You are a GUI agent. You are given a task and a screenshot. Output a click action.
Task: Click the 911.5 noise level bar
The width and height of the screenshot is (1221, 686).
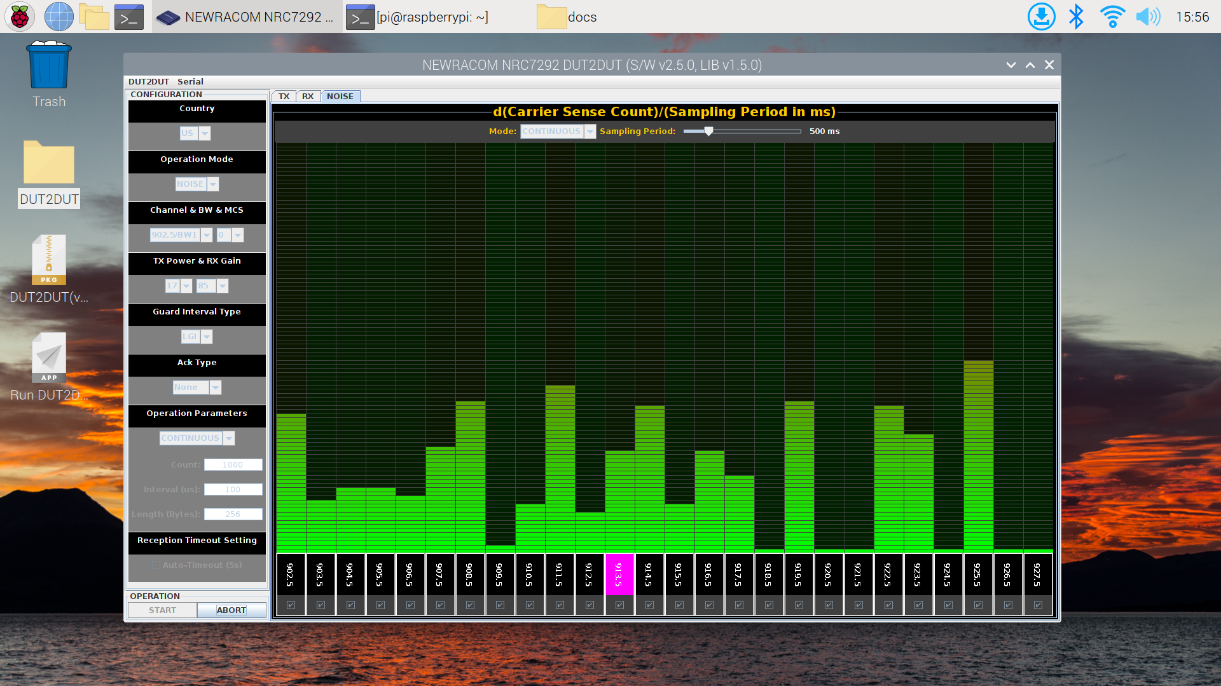coord(560,468)
